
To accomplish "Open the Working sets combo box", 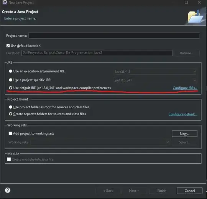I will [100, 142].
